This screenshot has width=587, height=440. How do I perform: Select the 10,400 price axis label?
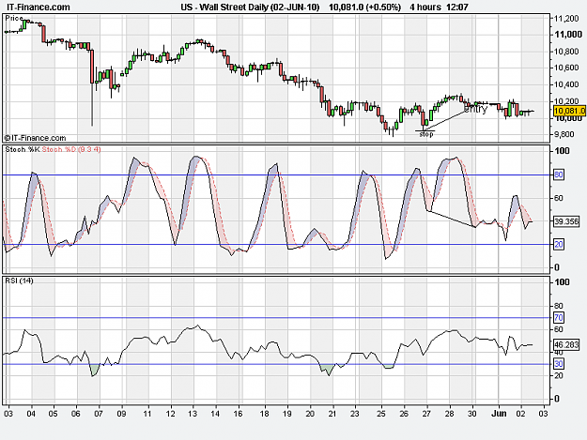pos(566,84)
